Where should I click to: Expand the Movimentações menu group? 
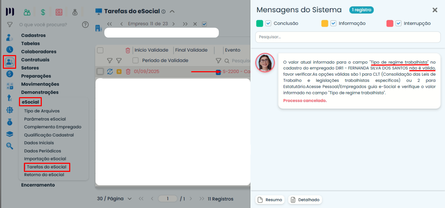pos(40,84)
